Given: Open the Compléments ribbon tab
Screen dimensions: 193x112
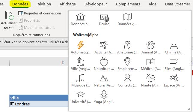Looking at the screenshot, I should [x=128, y=4].
